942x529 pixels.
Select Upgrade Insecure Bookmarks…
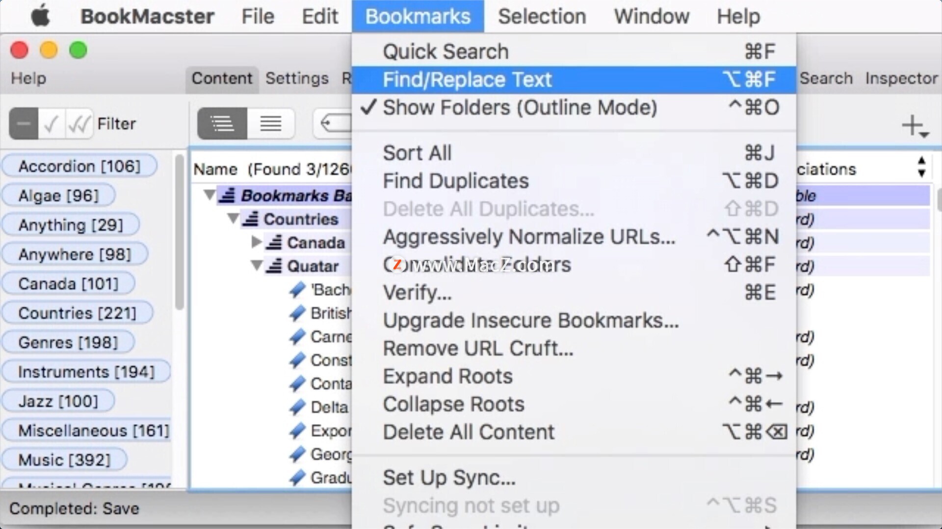[x=574, y=320]
